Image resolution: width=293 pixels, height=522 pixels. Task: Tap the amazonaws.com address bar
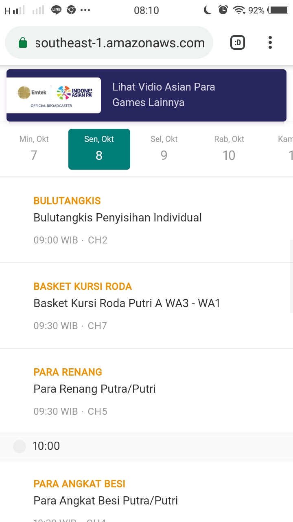pos(120,43)
